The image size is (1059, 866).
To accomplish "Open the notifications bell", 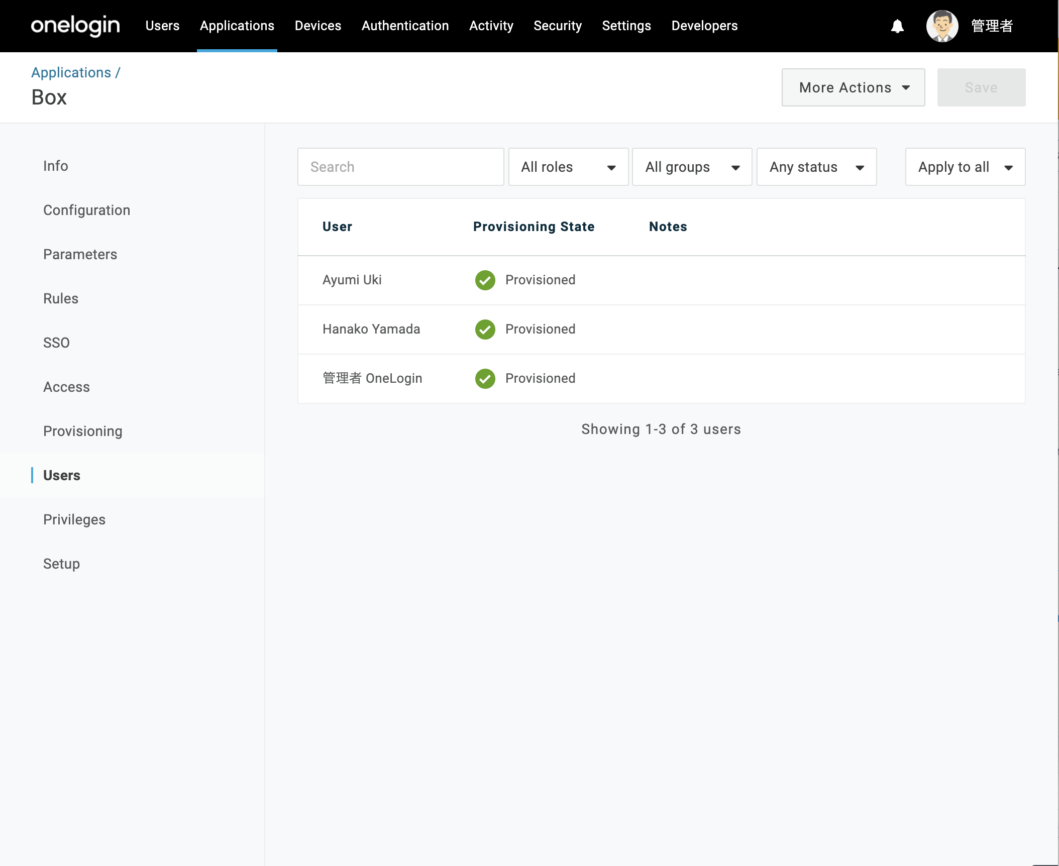I will coord(897,26).
